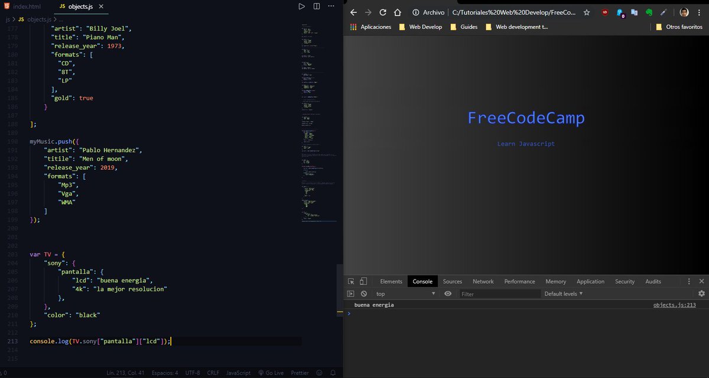This screenshot has height=378, width=709.
Task: Open DevTools customize three-dot menu
Action: point(689,281)
